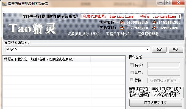Click the QQ penguin icon beside 1400889245
The image size is (186, 109).
(x=122, y=22)
